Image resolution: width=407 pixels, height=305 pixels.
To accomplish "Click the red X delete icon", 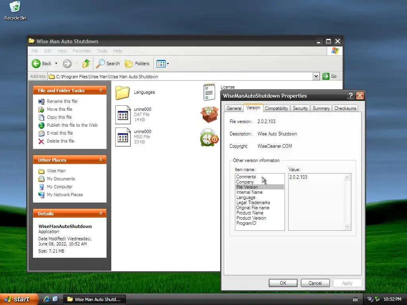I will tap(41, 141).
